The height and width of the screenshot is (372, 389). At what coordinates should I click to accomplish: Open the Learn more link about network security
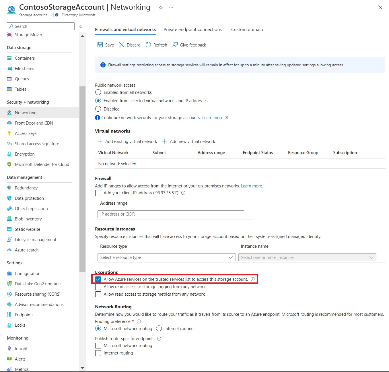(x=213, y=117)
